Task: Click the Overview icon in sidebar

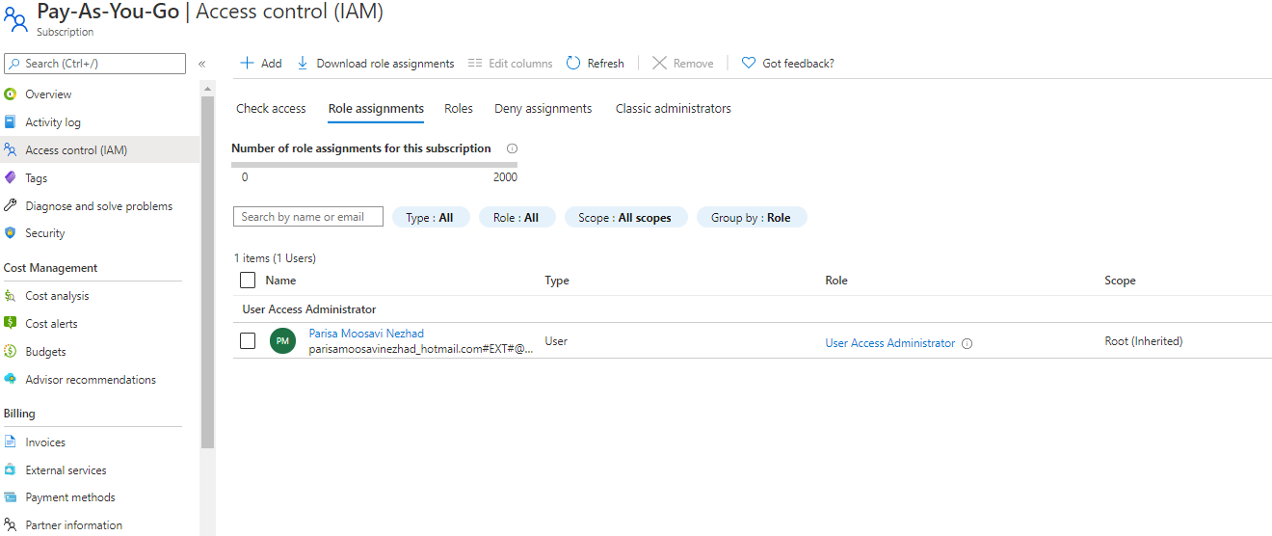Action: tap(11, 94)
